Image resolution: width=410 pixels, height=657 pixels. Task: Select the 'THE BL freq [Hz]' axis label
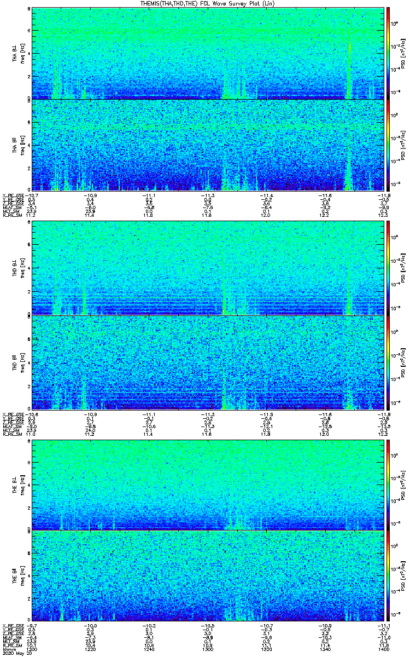pos(19,485)
